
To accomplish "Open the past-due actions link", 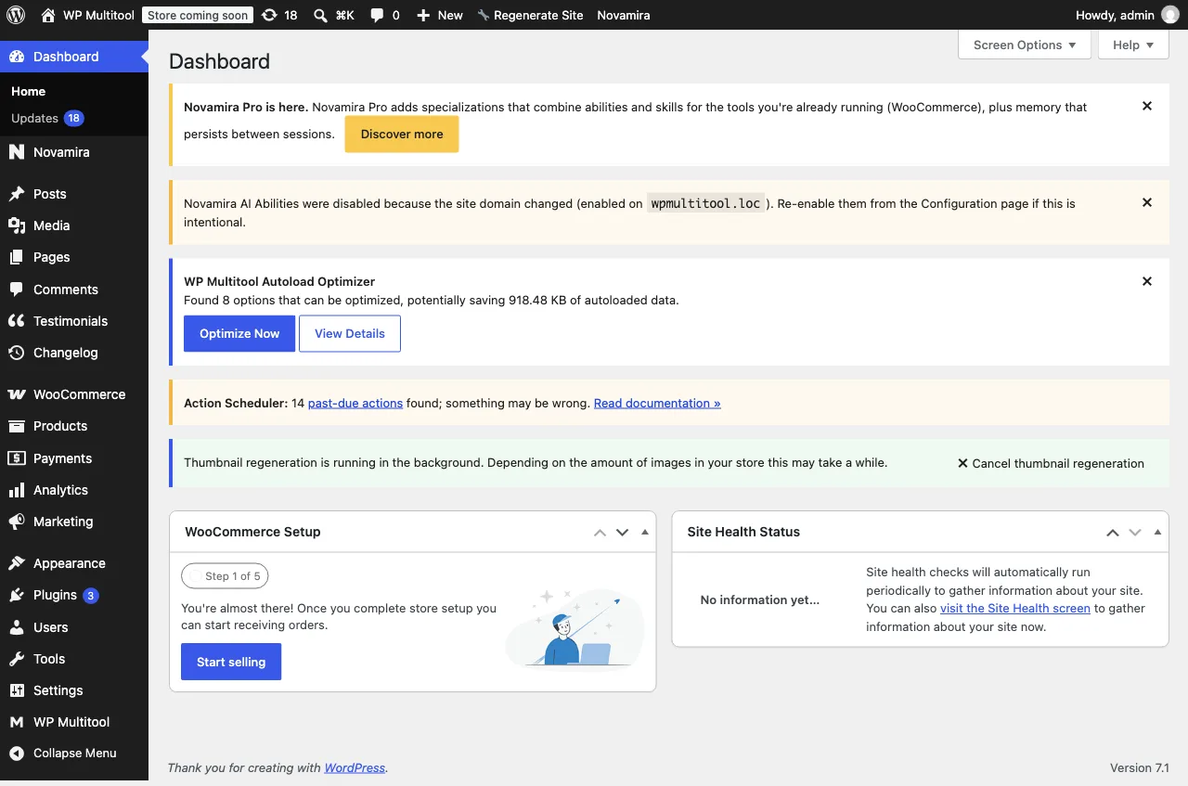I will [355, 403].
